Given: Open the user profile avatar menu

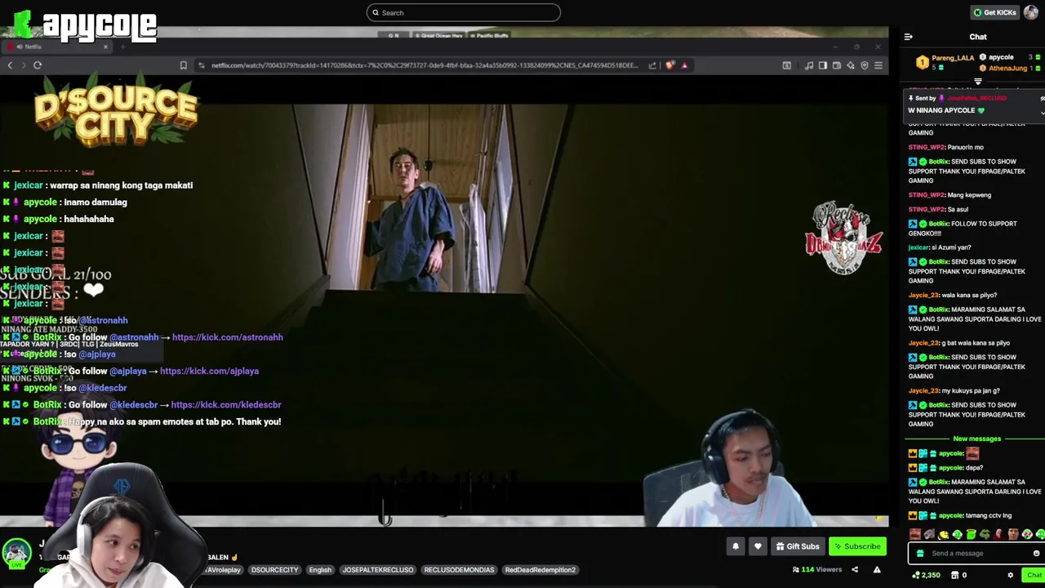Looking at the screenshot, I should point(1031,12).
